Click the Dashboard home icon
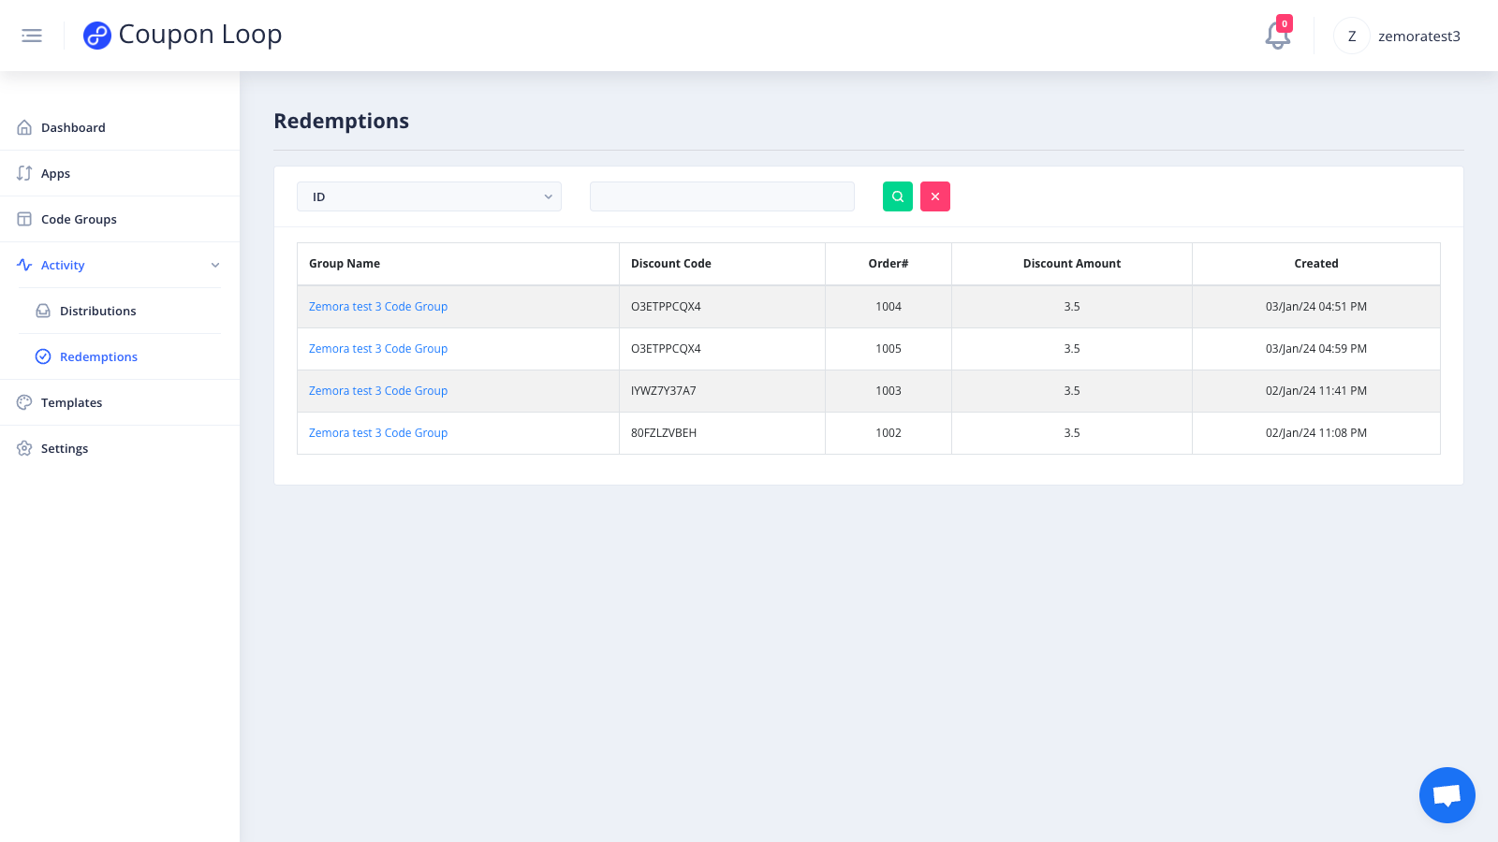The height and width of the screenshot is (842, 1498). (24, 127)
